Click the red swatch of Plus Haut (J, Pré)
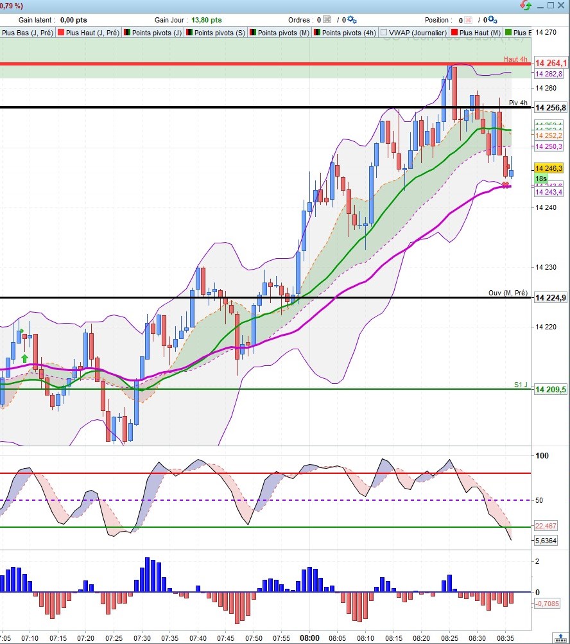The width and height of the screenshot is (570, 644). pos(61,32)
